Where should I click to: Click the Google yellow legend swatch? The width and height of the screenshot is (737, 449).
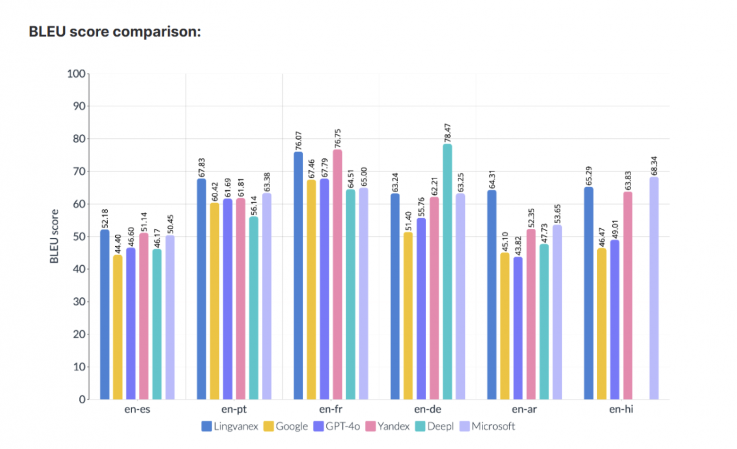pyautogui.click(x=269, y=426)
